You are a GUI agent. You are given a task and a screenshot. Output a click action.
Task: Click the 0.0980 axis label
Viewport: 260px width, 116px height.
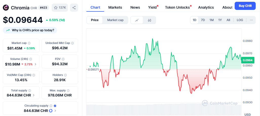[x=247, y=41]
